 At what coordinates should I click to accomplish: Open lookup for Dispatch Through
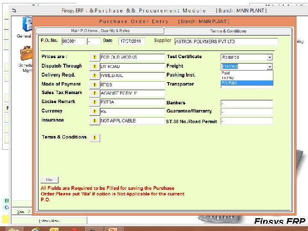point(95,66)
